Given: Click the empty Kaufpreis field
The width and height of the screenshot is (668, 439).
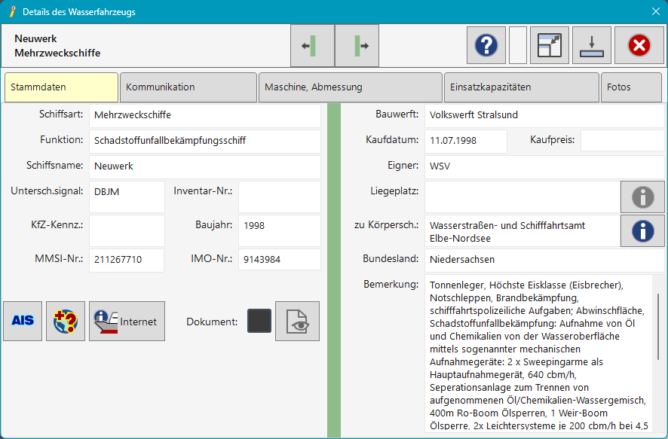Looking at the screenshot, I should [622, 141].
